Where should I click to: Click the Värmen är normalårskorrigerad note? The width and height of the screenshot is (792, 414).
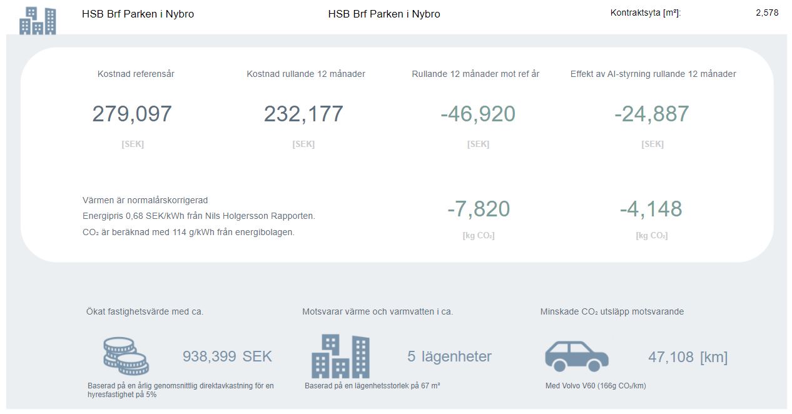(x=145, y=200)
